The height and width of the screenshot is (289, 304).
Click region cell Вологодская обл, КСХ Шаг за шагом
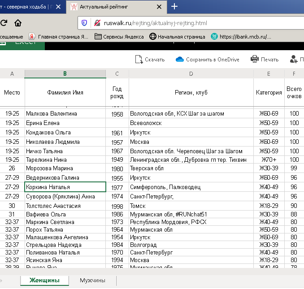[x=191, y=113]
